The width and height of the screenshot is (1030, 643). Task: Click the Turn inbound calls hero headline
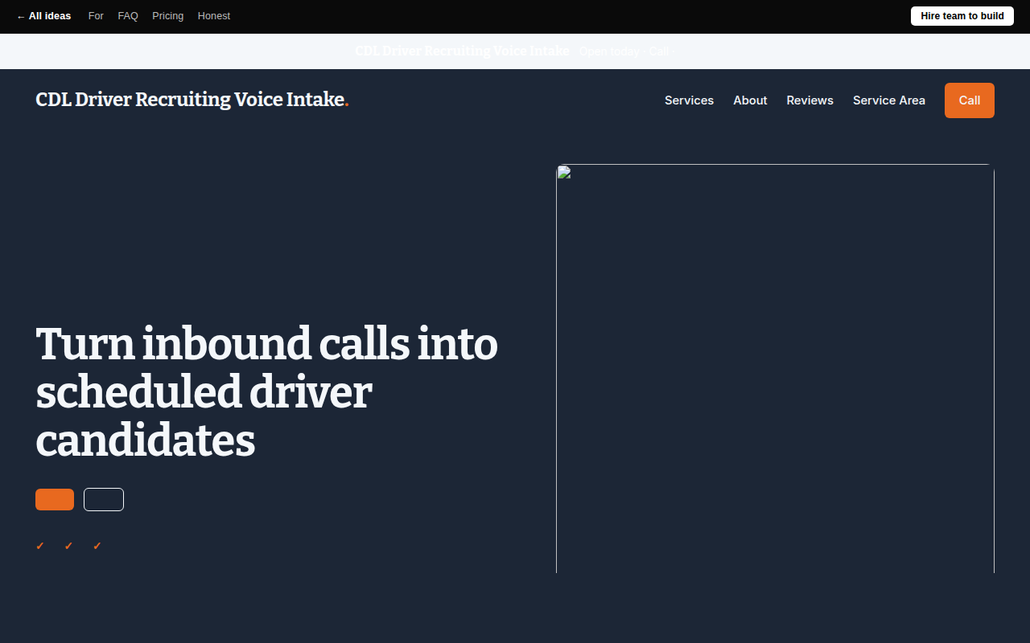[x=267, y=392]
